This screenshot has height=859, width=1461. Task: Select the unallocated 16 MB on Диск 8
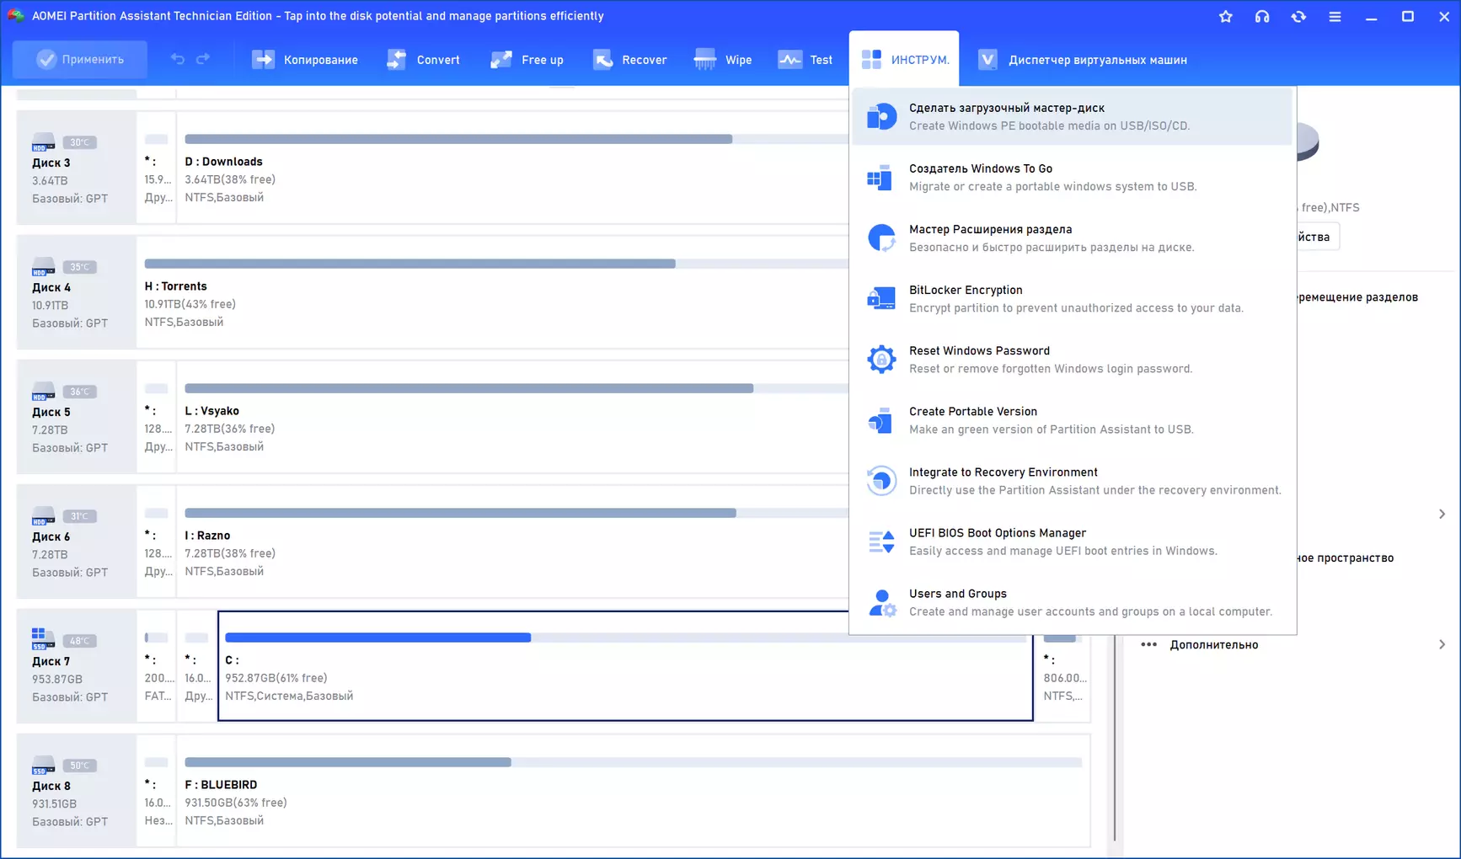point(157,790)
